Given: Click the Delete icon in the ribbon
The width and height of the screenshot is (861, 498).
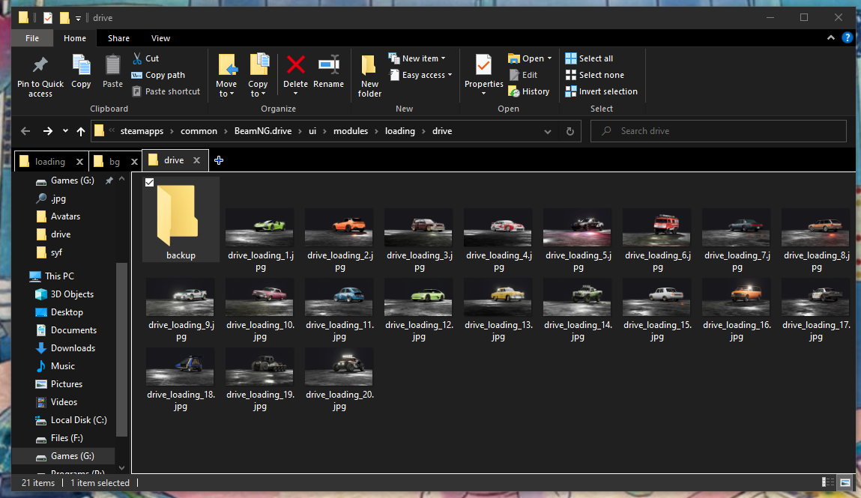Looking at the screenshot, I should tap(295, 66).
